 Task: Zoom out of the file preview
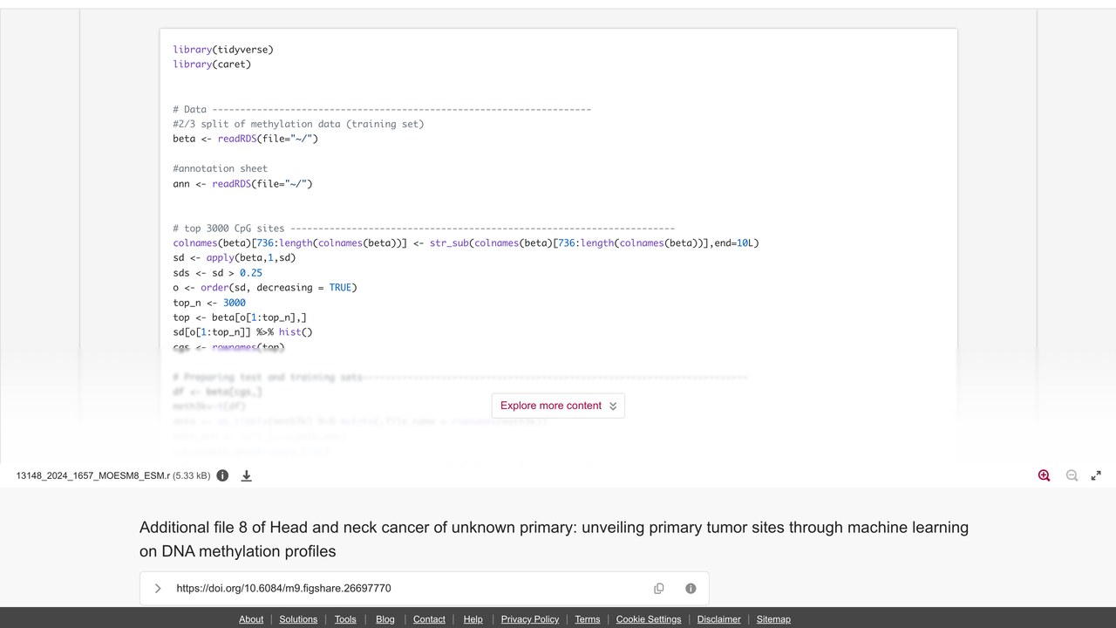click(1072, 475)
